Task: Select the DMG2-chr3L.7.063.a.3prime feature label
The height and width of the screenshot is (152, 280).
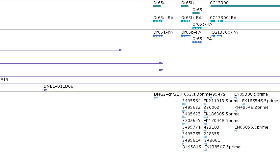Action: pos(182,94)
